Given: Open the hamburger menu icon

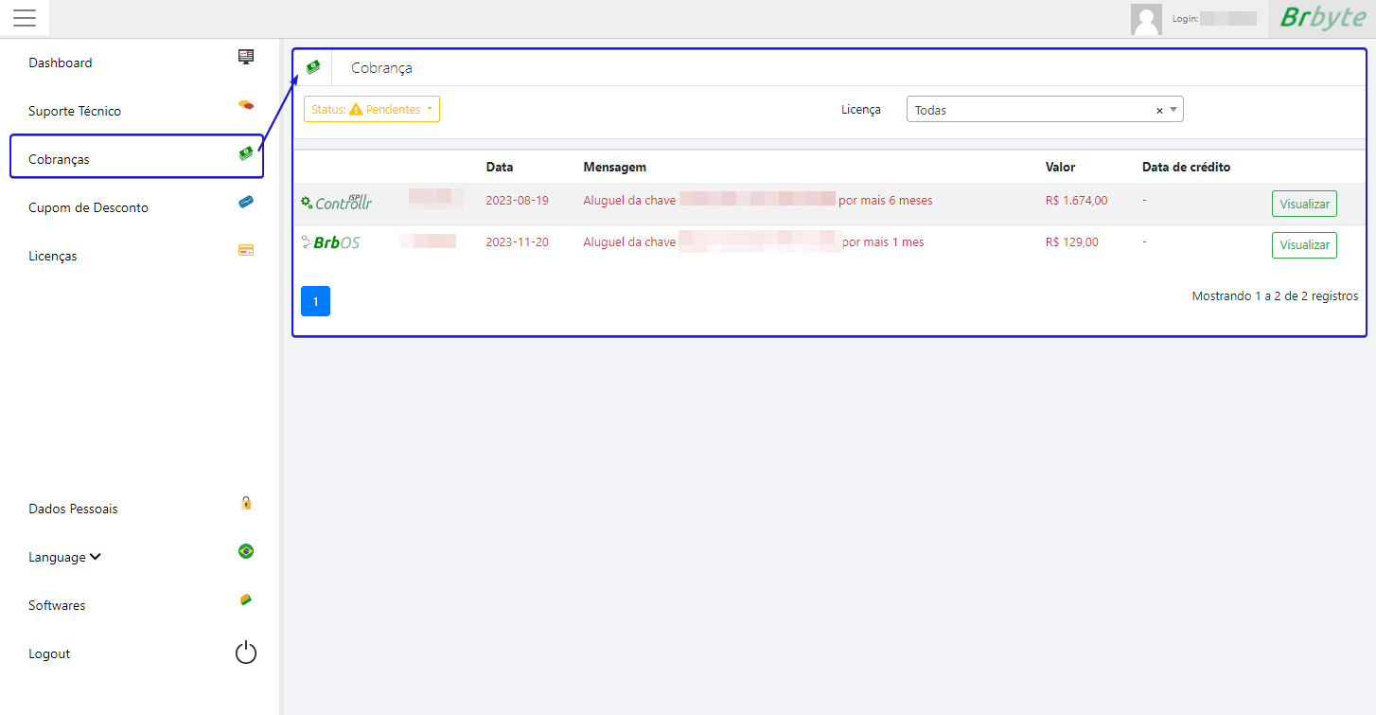Looking at the screenshot, I should [x=25, y=18].
